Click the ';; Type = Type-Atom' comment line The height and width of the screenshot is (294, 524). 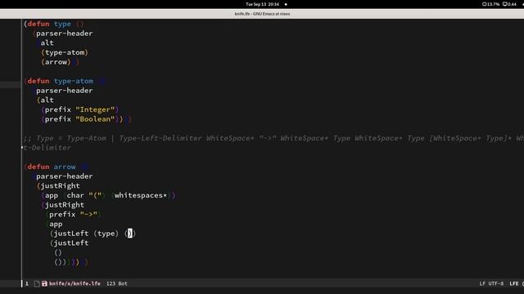point(273,138)
